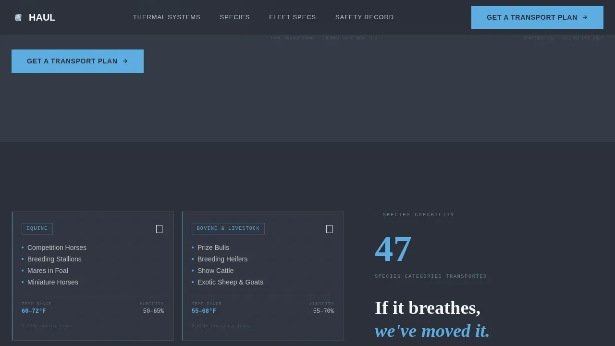This screenshot has height=346, width=615.
Task: Click the HAUL logo icon
Action: (x=18, y=17)
